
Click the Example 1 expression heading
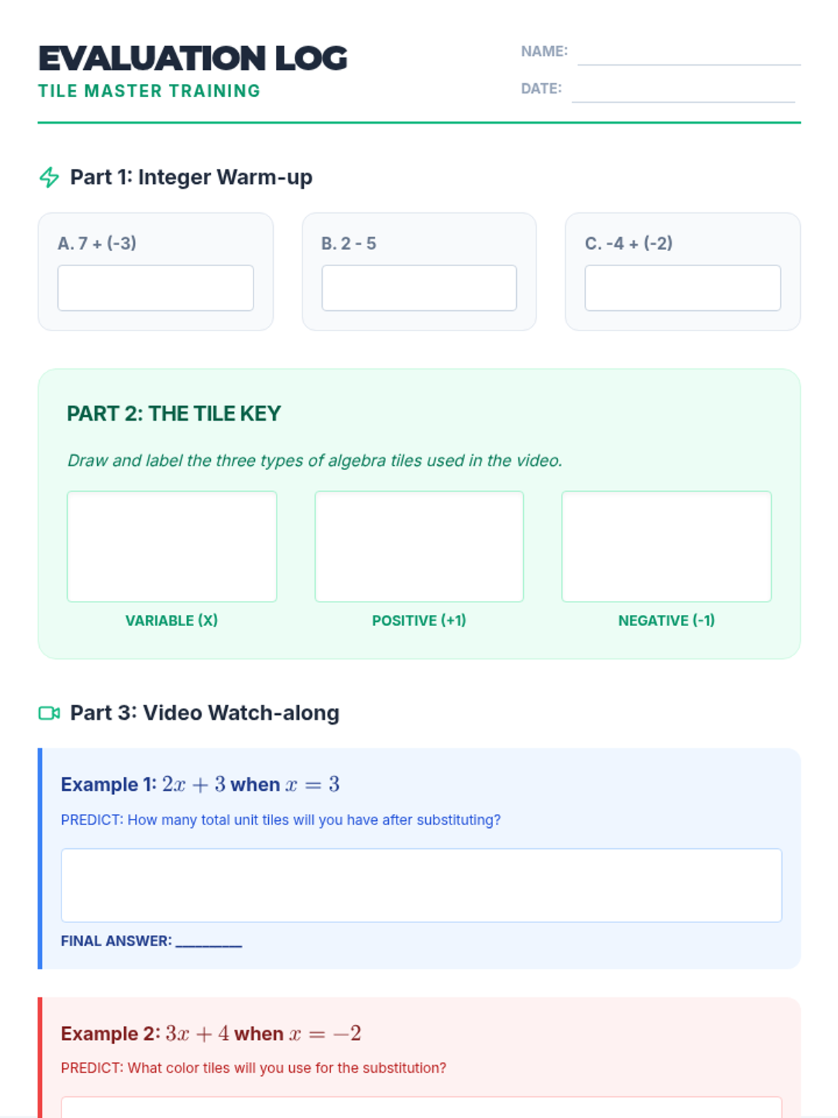point(200,785)
